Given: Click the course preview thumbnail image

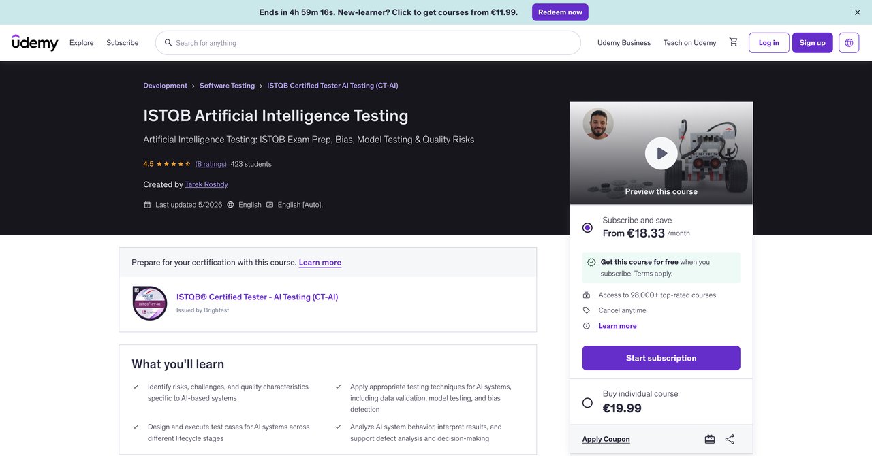Looking at the screenshot, I should [x=661, y=153].
